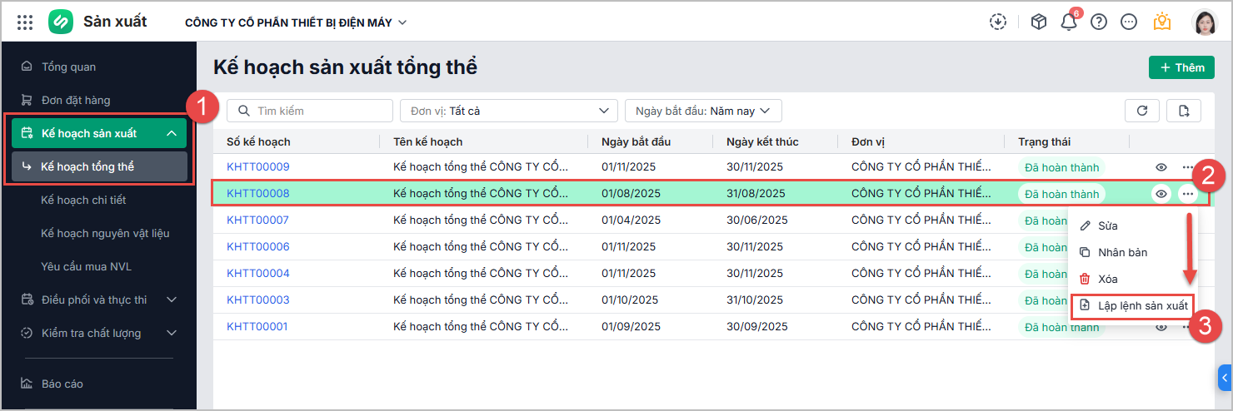
Task: Click the user avatar picture
Action: 1205,22
